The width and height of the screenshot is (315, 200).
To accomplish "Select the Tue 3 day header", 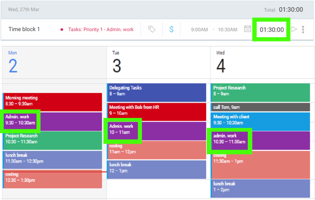I will pos(117,62).
